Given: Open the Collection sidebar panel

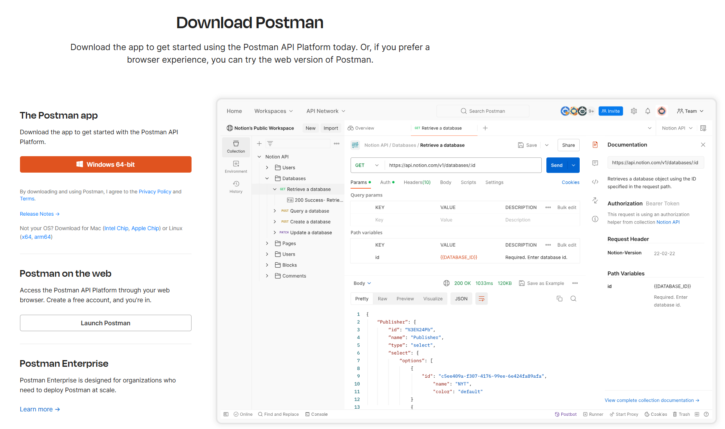Looking at the screenshot, I should (236, 147).
